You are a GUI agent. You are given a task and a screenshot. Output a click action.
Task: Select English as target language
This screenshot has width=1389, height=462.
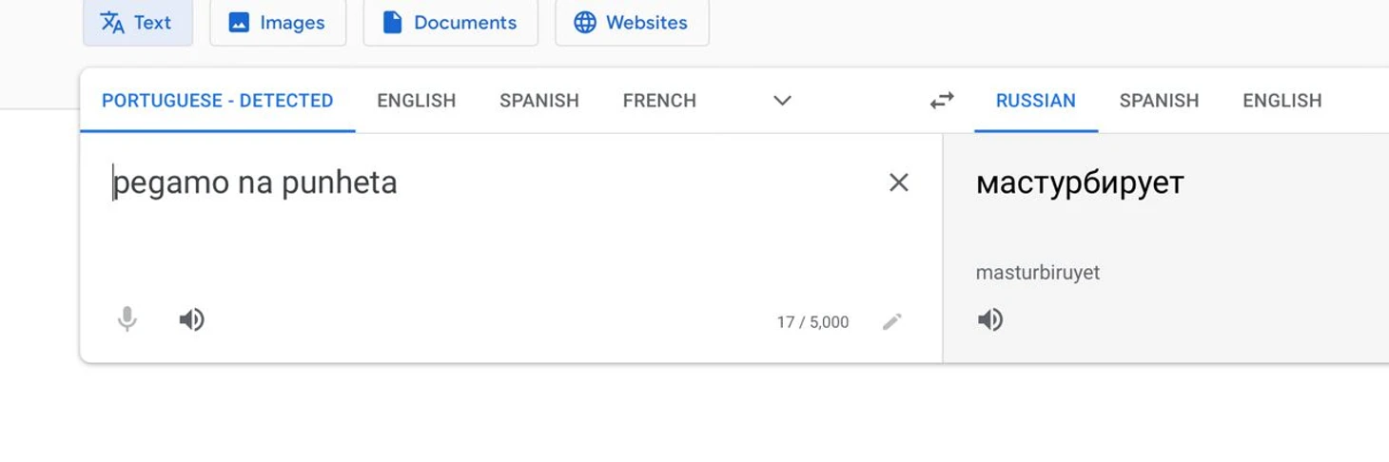pyautogui.click(x=1282, y=101)
